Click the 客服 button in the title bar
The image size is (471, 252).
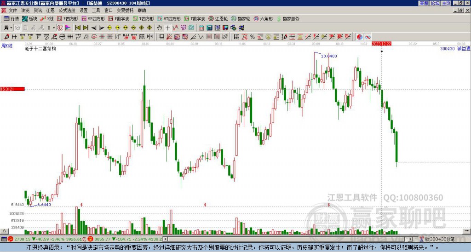[424, 3]
